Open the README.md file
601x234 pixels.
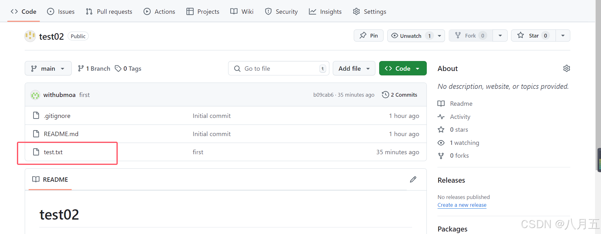pos(61,134)
